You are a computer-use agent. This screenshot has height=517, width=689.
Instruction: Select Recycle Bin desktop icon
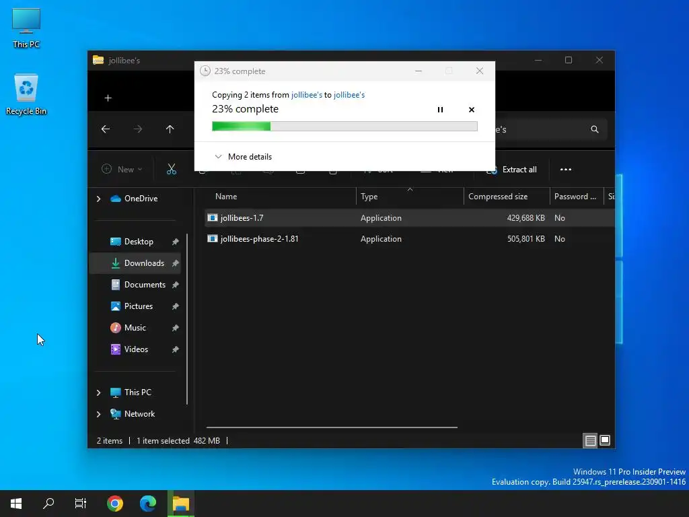[26, 94]
